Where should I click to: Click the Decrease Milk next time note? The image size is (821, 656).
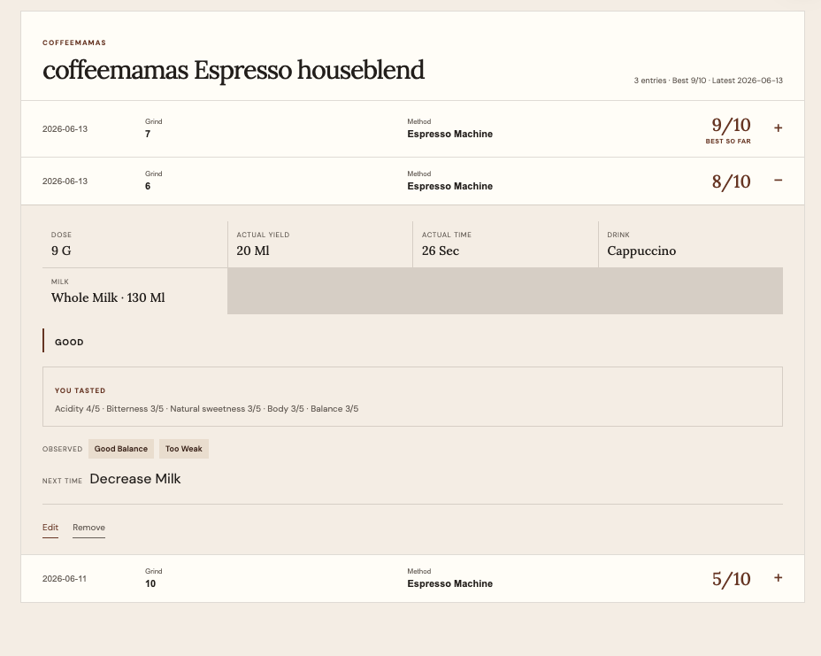click(x=135, y=479)
